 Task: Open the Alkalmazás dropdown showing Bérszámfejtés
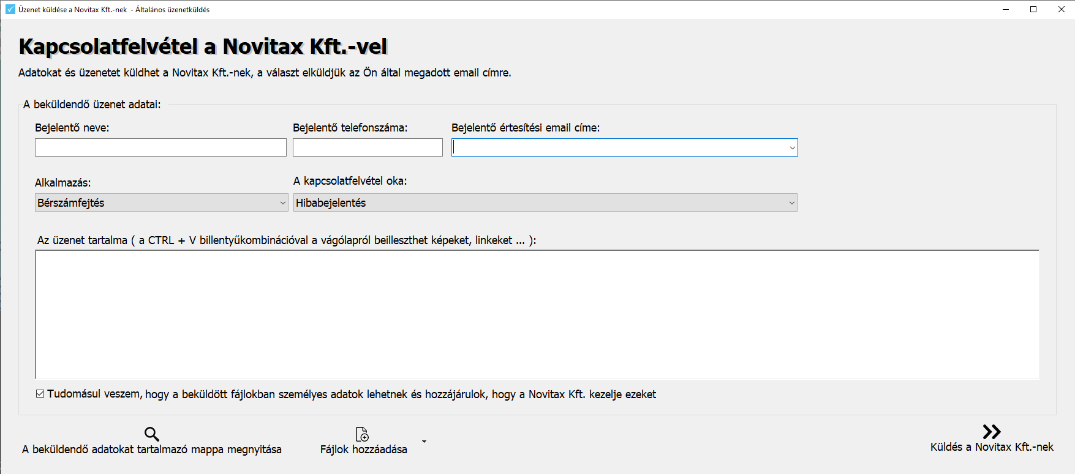[161, 202]
